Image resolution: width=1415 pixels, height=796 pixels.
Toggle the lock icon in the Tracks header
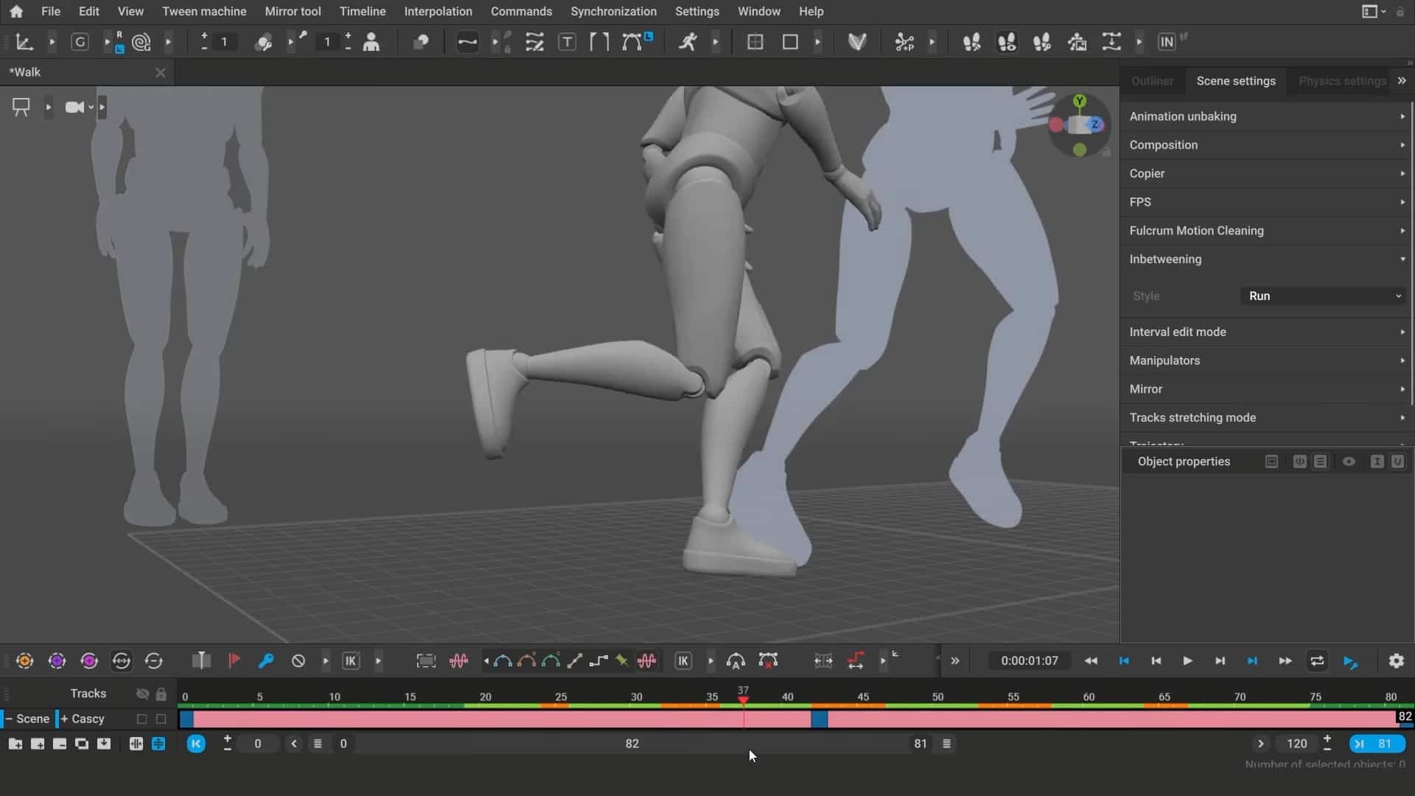tap(162, 694)
